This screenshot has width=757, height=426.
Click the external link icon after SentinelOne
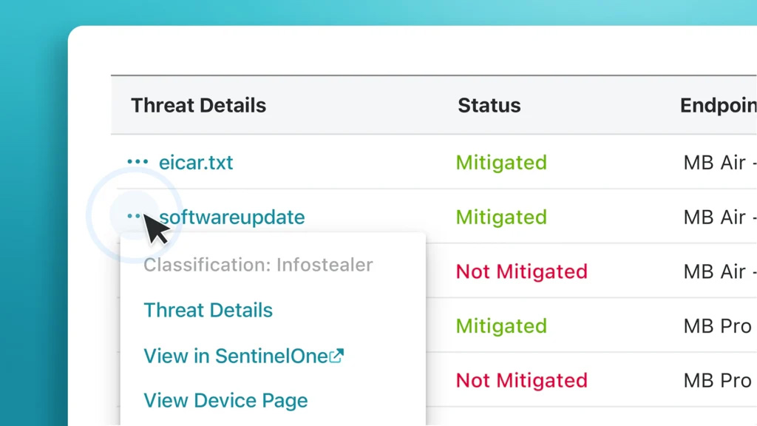tap(336, 356)
